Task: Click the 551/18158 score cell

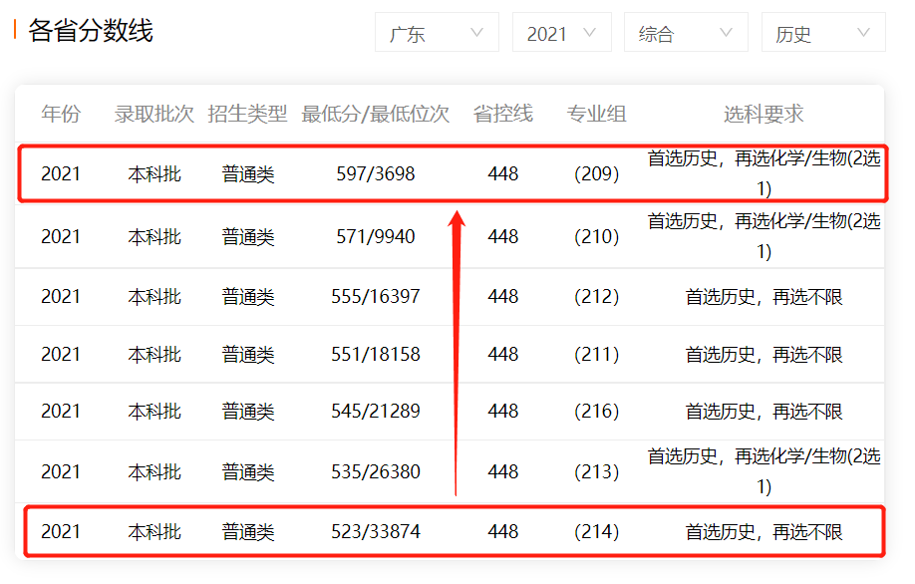Action: click(376, 354)
